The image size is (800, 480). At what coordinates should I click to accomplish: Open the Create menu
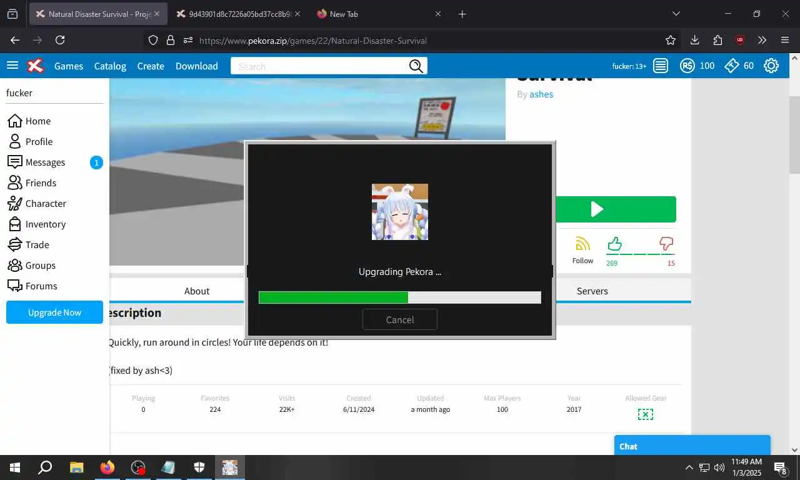(x=151, y=66)
